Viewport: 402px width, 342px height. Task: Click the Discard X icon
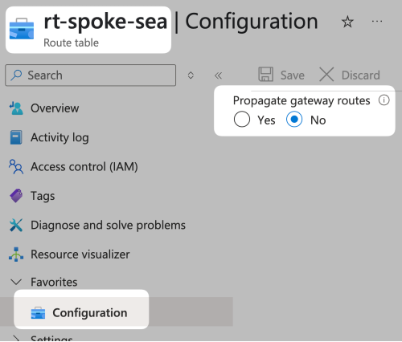point(326,75)
